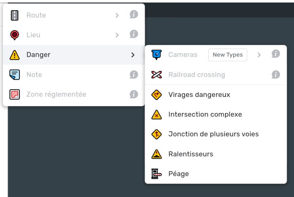294x197 pixels.
Task: Select Virages dangereux menu entry
Action: pyautogui.click(x=216, y=95)
